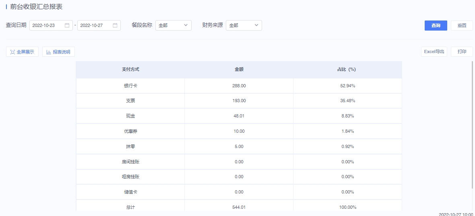
Task: Click the bar chart icon beside 报表说明
Action: coord(48,52)
